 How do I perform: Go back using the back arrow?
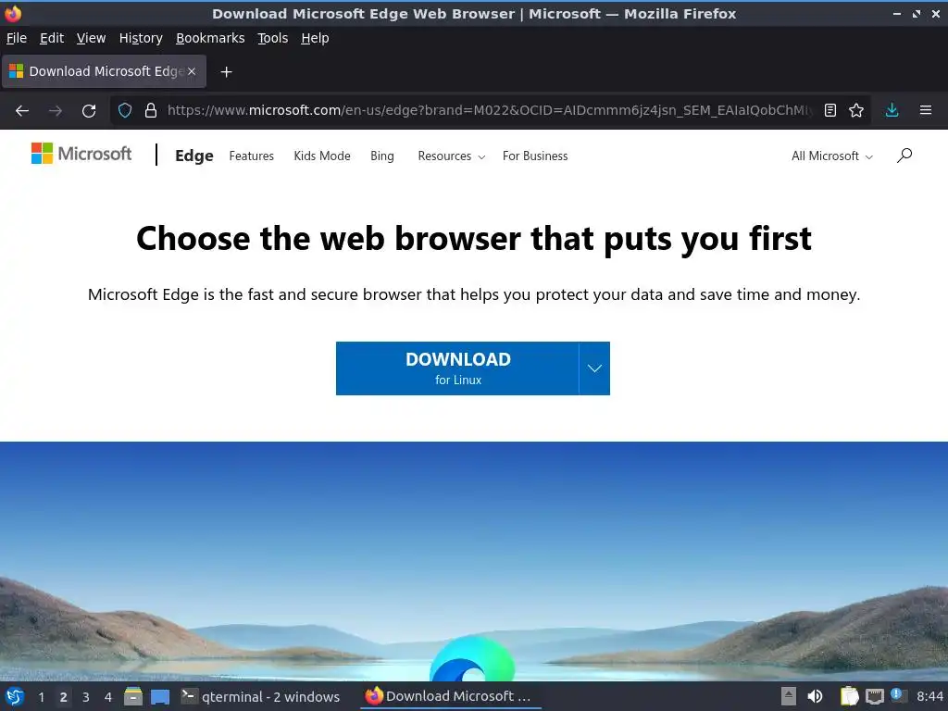pos(22,111)
